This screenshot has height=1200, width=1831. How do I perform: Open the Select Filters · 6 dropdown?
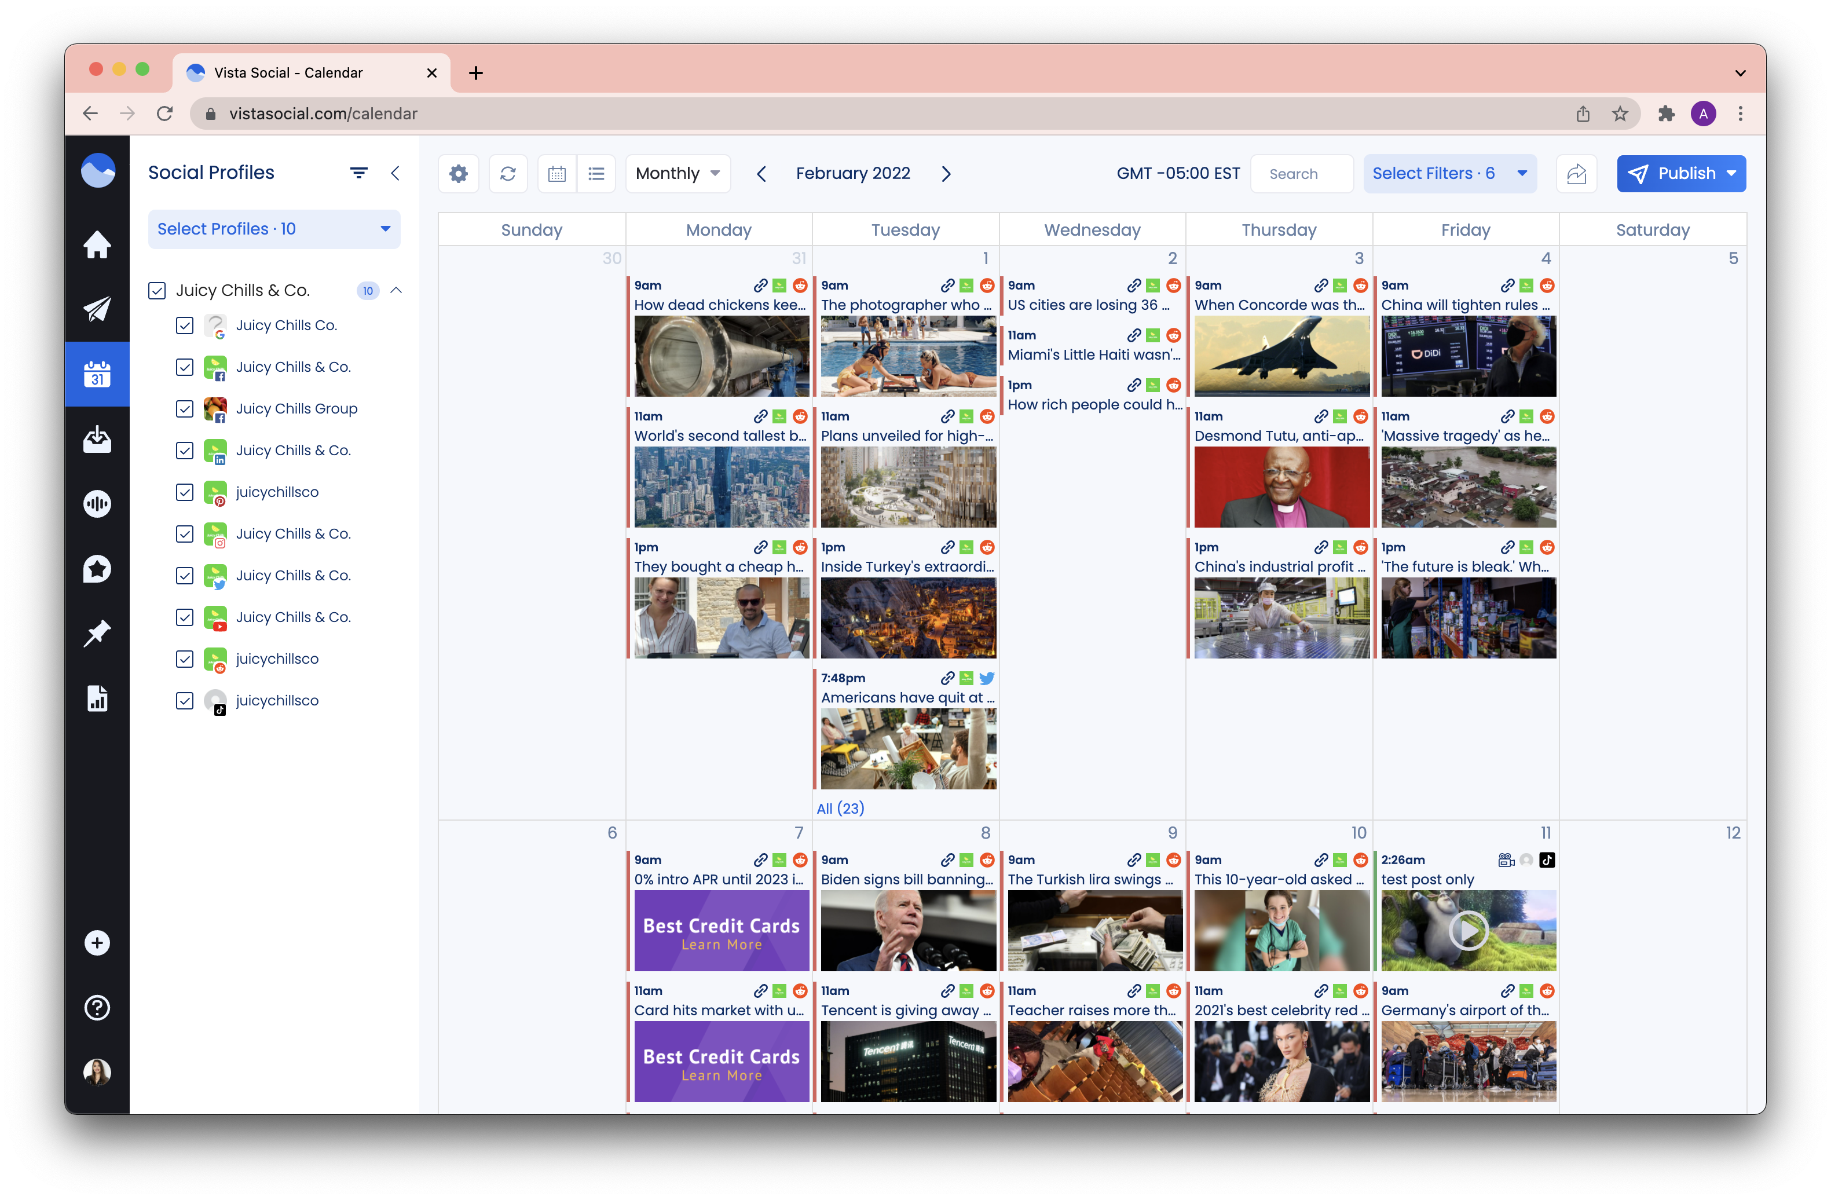point(1449,174)
